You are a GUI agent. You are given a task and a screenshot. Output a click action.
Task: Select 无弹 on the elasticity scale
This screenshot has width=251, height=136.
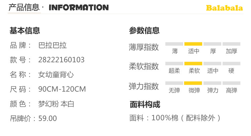174,90
